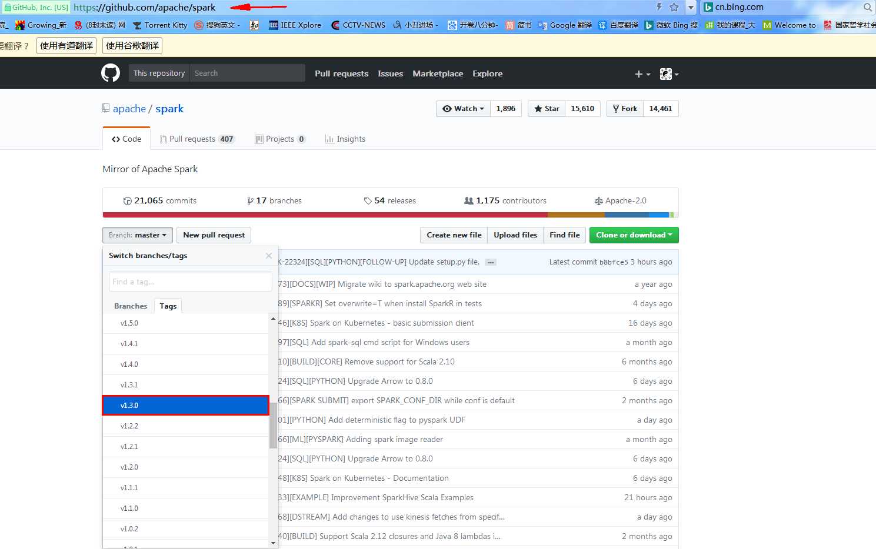Click New pull request button
The height and width of the screenshot is (549, 876).
click(x=214, y=235)
